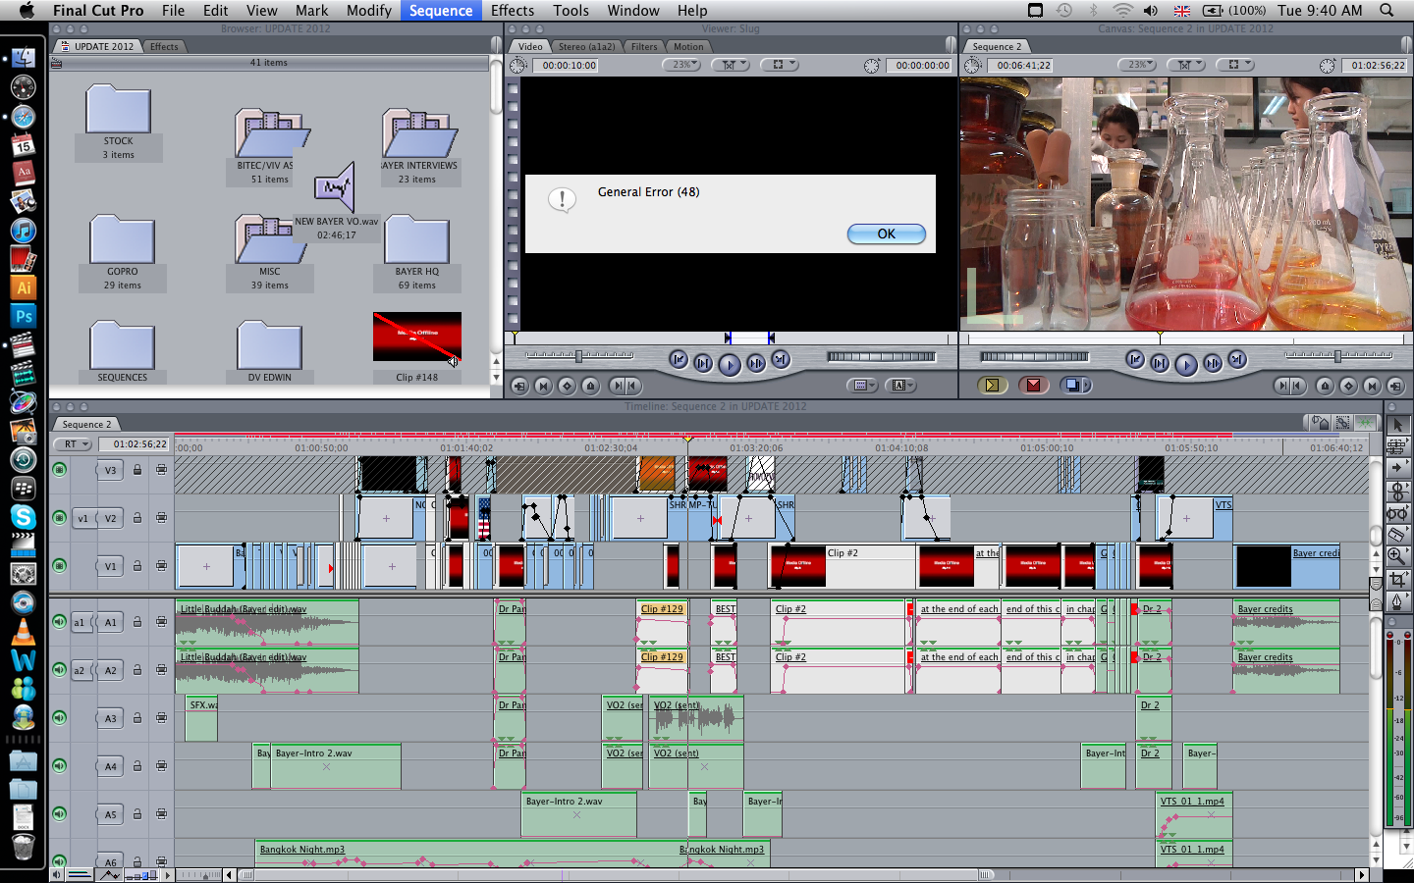Choose the arrow Selection tool
Image resolution: width=1414 pixels, height=883 pixels.
pos(1397,425)
